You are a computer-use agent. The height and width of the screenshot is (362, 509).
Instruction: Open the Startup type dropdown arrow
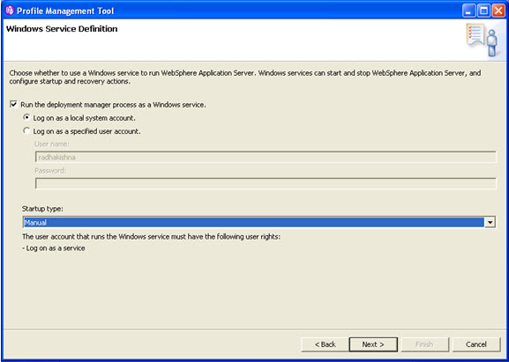coord(490,222)
